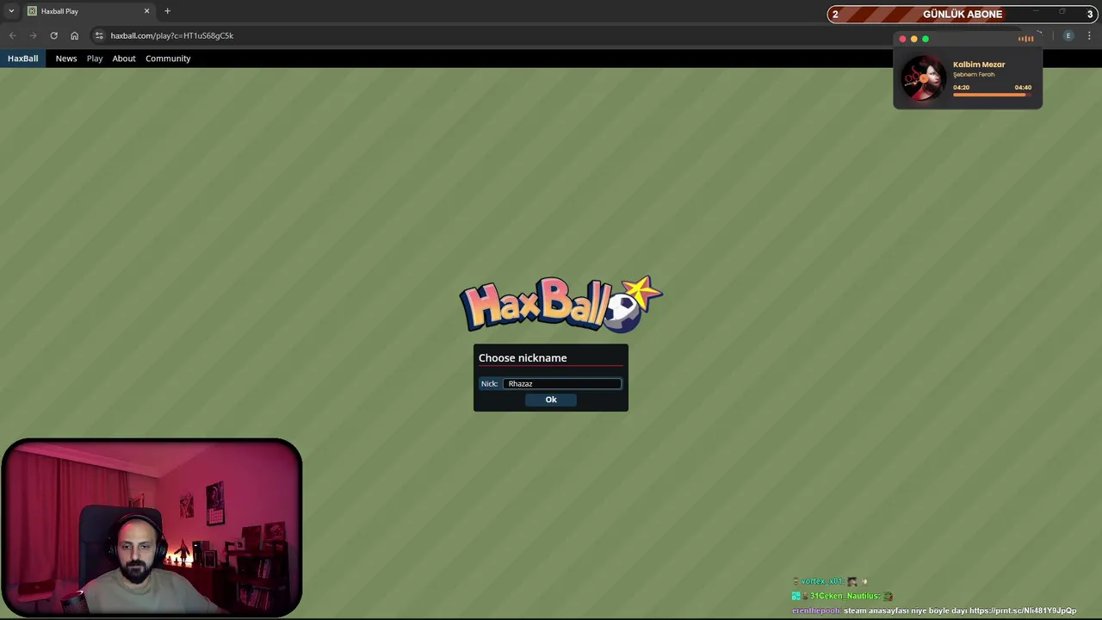Close the Haxball Play tab

click(146, 11)
